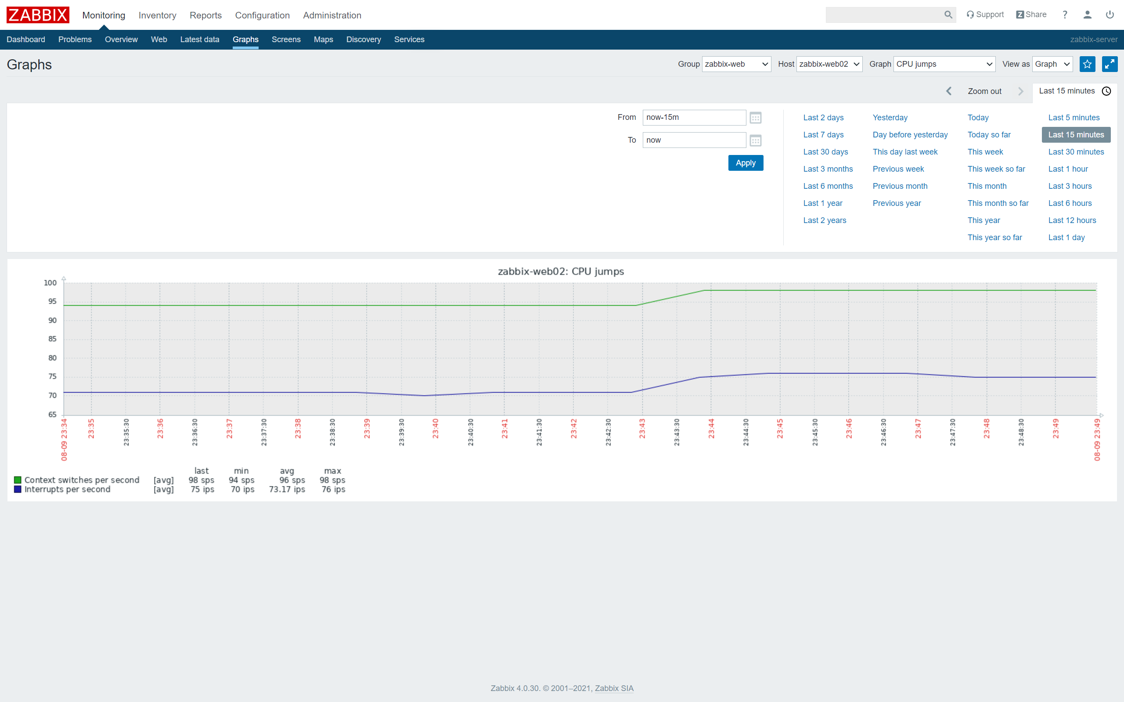Choose This week so far range
Image resolution: width=1124 pixels, height=702 pixels.
[x=996, y=169]
